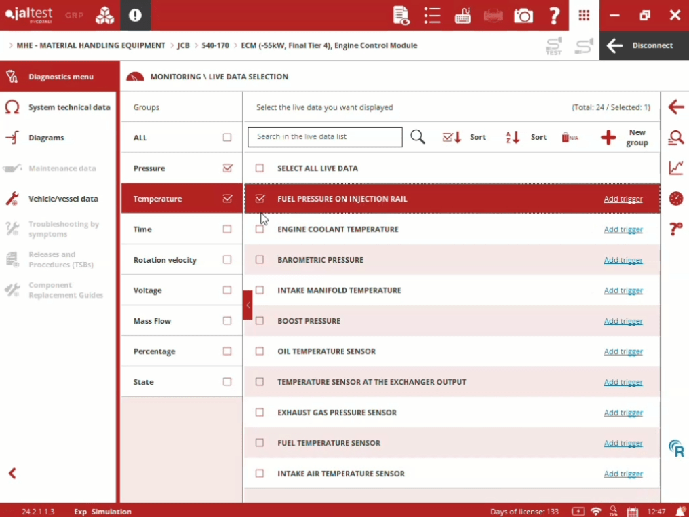
Task: Click the live data search field
Action: 325,137
